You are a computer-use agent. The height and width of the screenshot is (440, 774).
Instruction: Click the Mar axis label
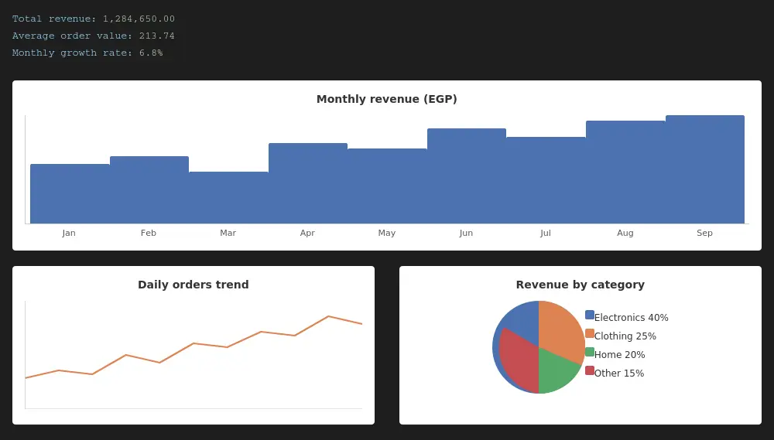(228, 233)
